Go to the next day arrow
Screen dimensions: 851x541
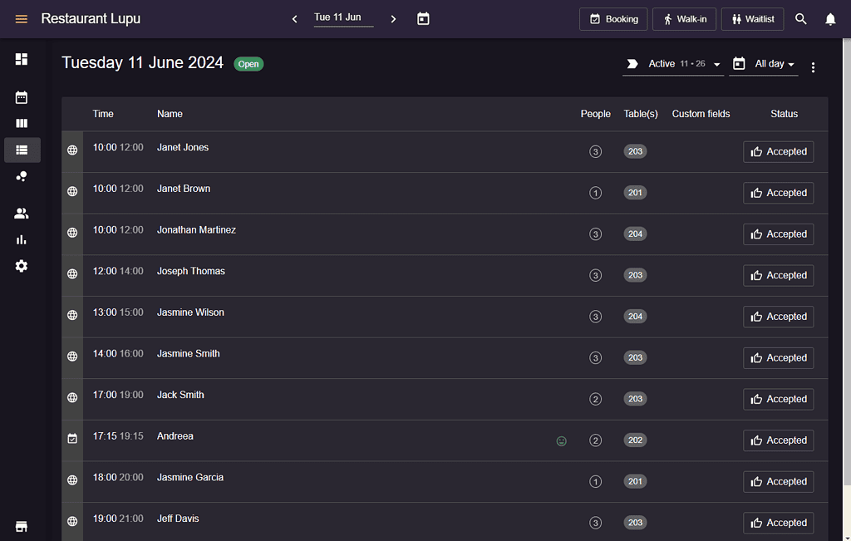(393, 19)
